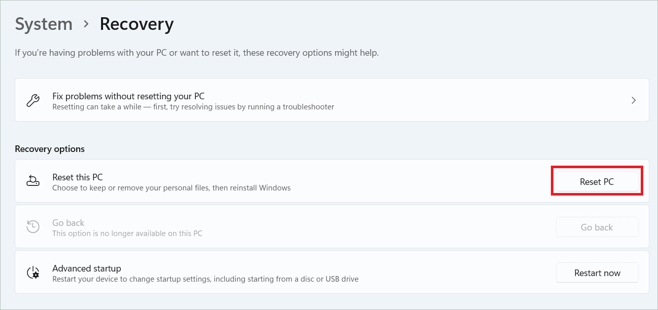
Task: Open troubleshooter details with the right chevron
Action: click(633, 100)
